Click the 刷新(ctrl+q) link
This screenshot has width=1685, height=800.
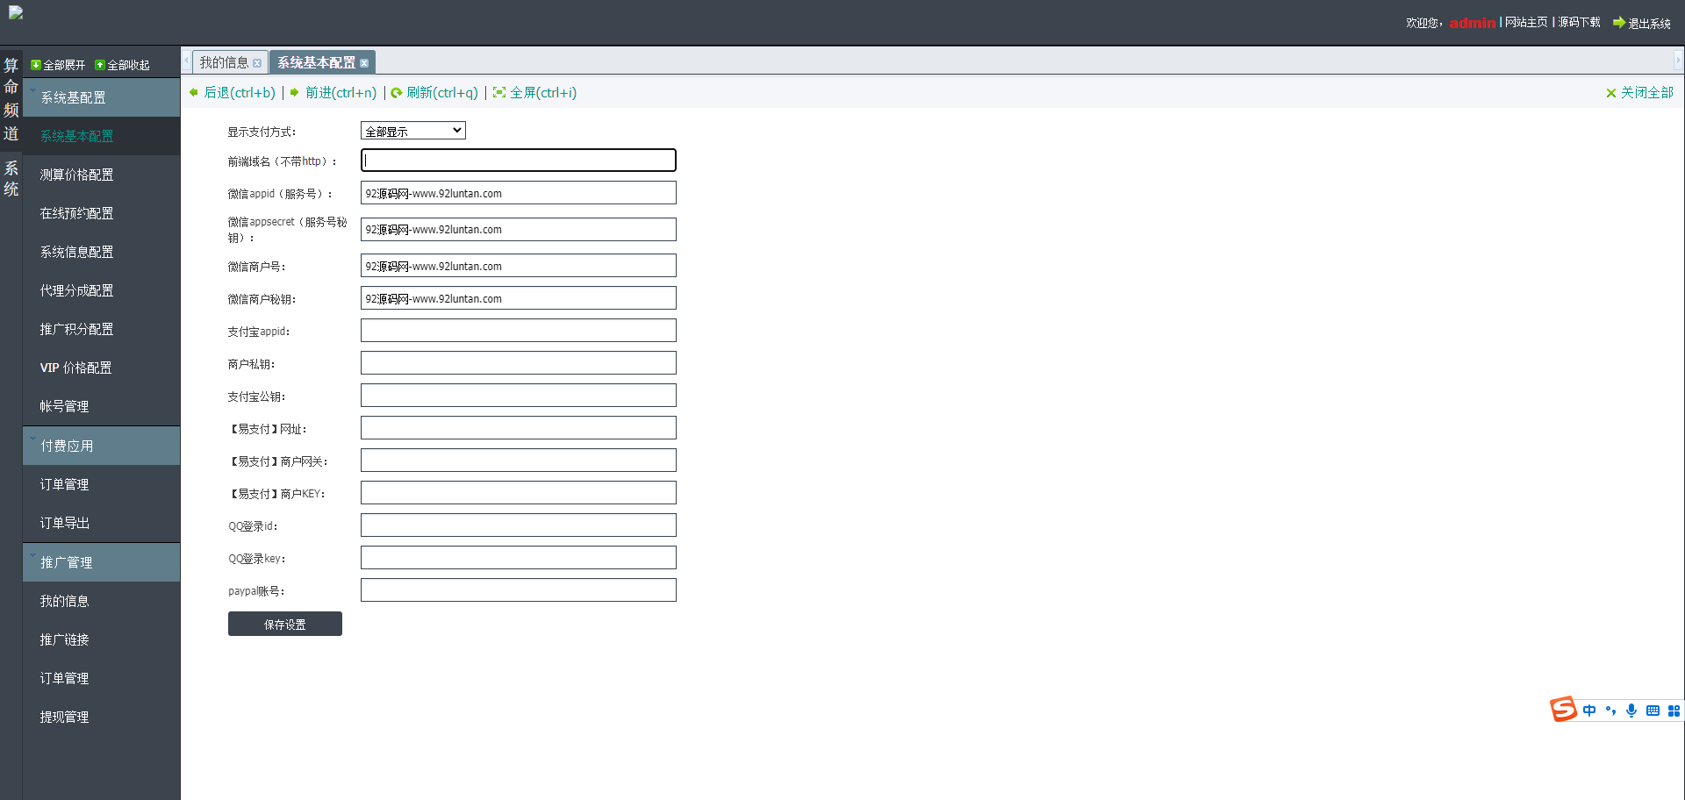442,92
